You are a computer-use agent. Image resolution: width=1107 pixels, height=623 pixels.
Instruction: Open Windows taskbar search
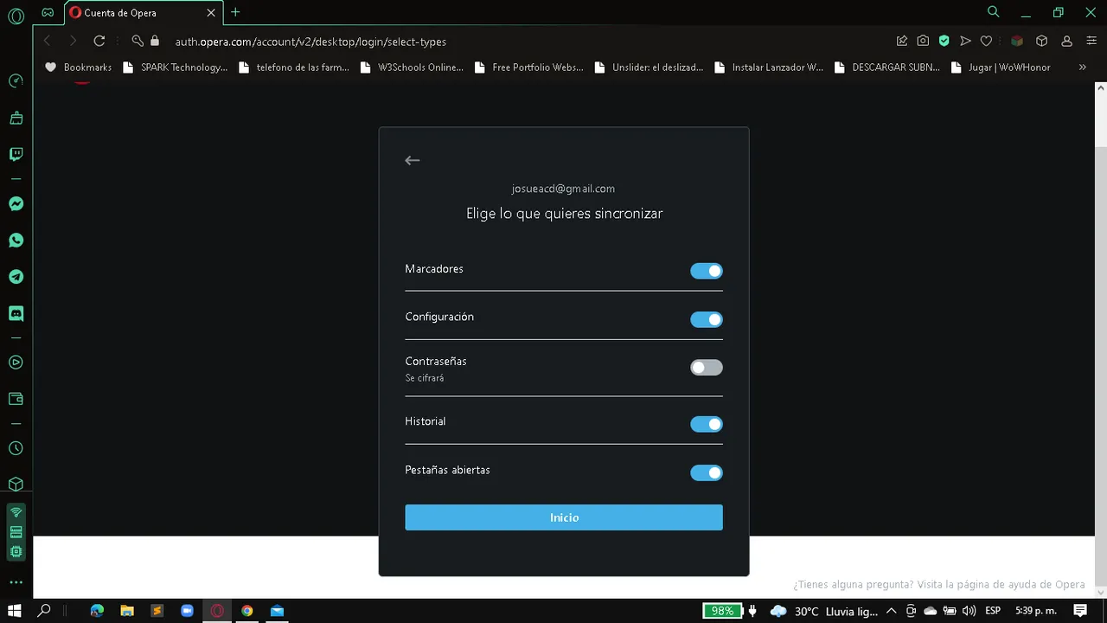tap(44, 611)
